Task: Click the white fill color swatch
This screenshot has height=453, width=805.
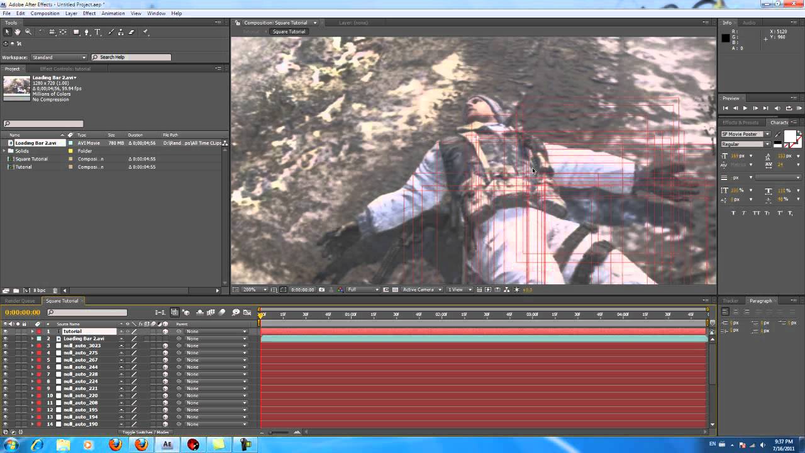Action: tap(790, 136)
